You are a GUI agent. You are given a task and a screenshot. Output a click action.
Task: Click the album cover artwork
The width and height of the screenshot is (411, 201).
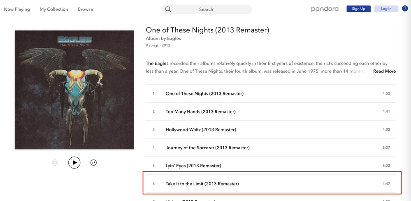pyautogui.click(x=74, y=90)
